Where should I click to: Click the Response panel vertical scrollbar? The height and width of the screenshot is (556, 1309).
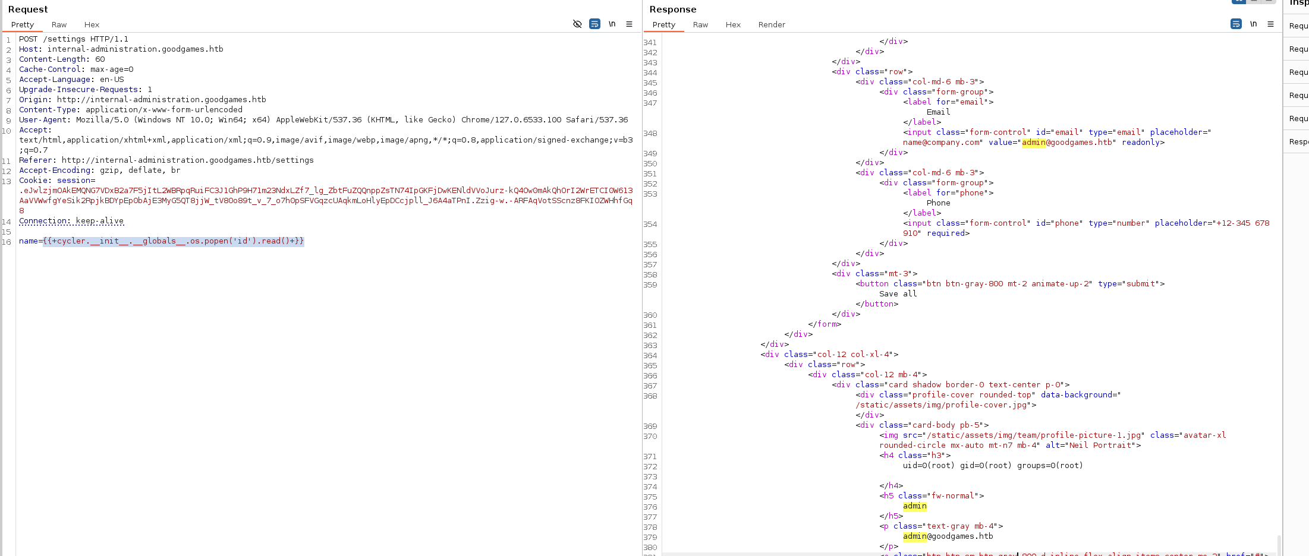click(1279, 544)
